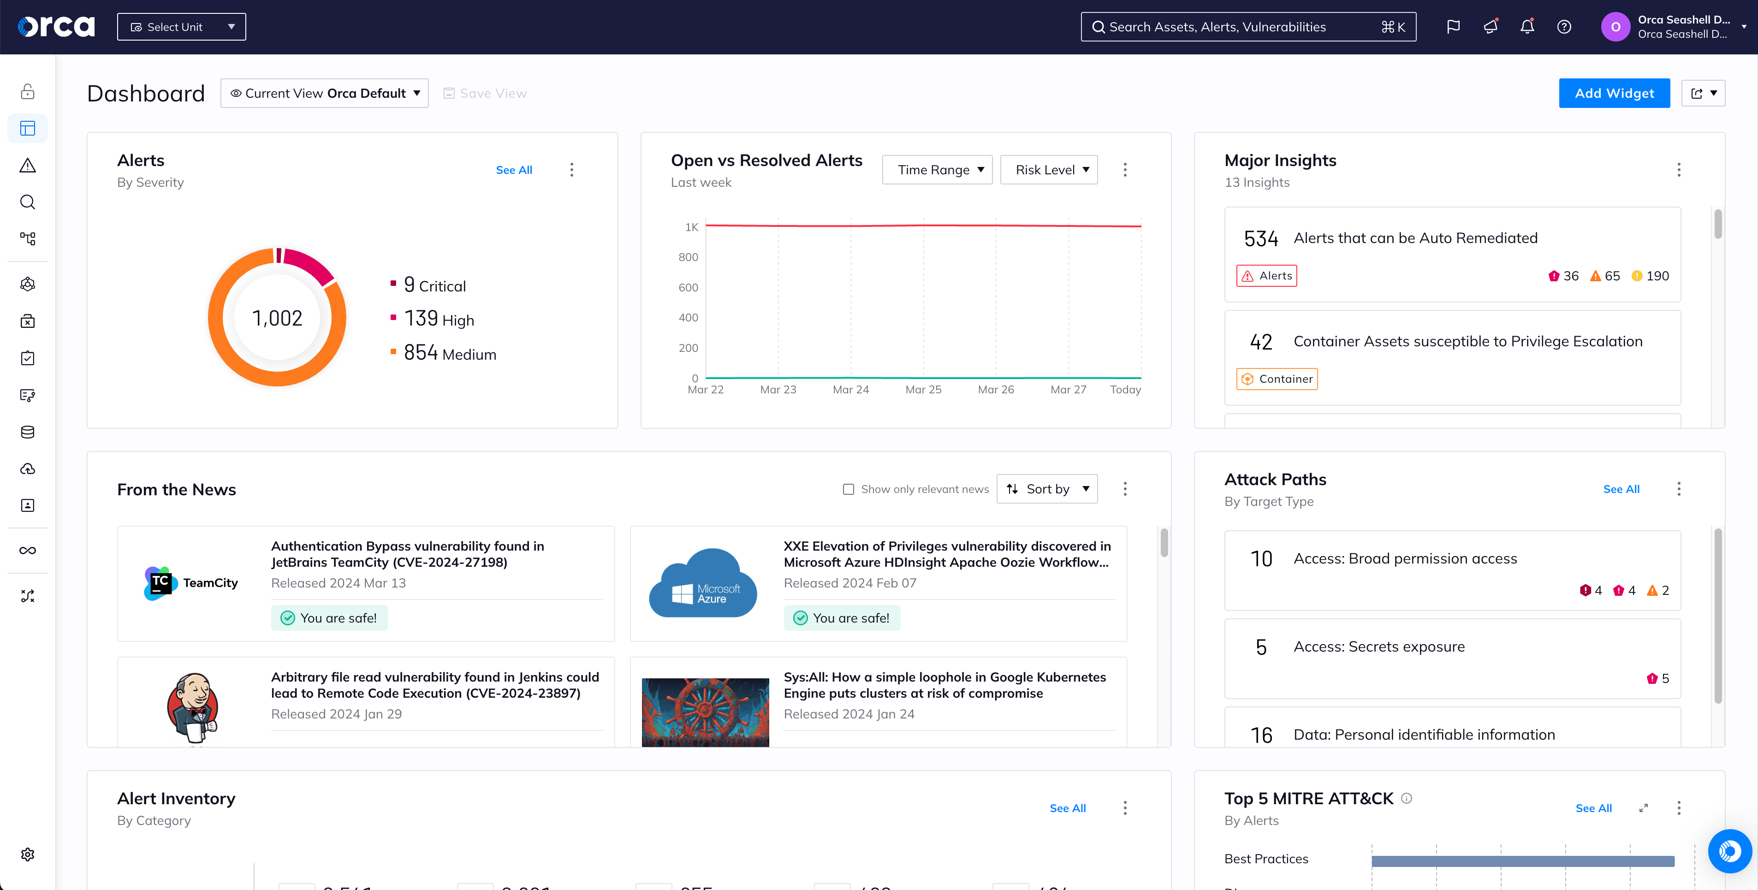Open the notifications bell in the top bar
The height and width of the screenshot is (890, 1758).
[1526, 27]
